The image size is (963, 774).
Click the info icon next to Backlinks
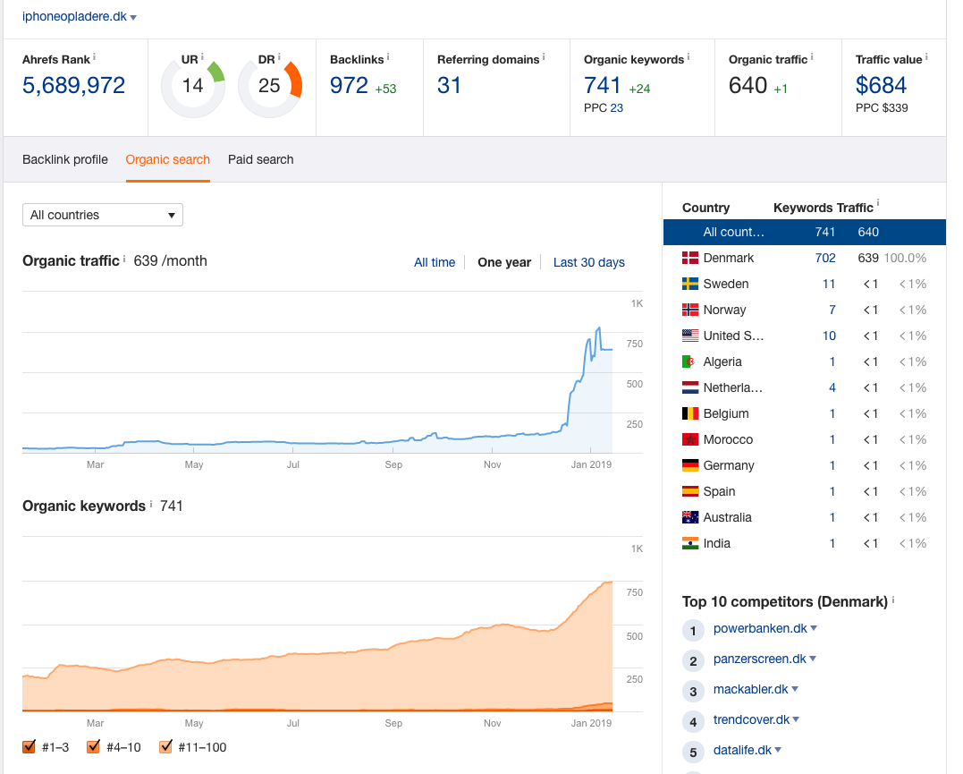coord(389,57)
